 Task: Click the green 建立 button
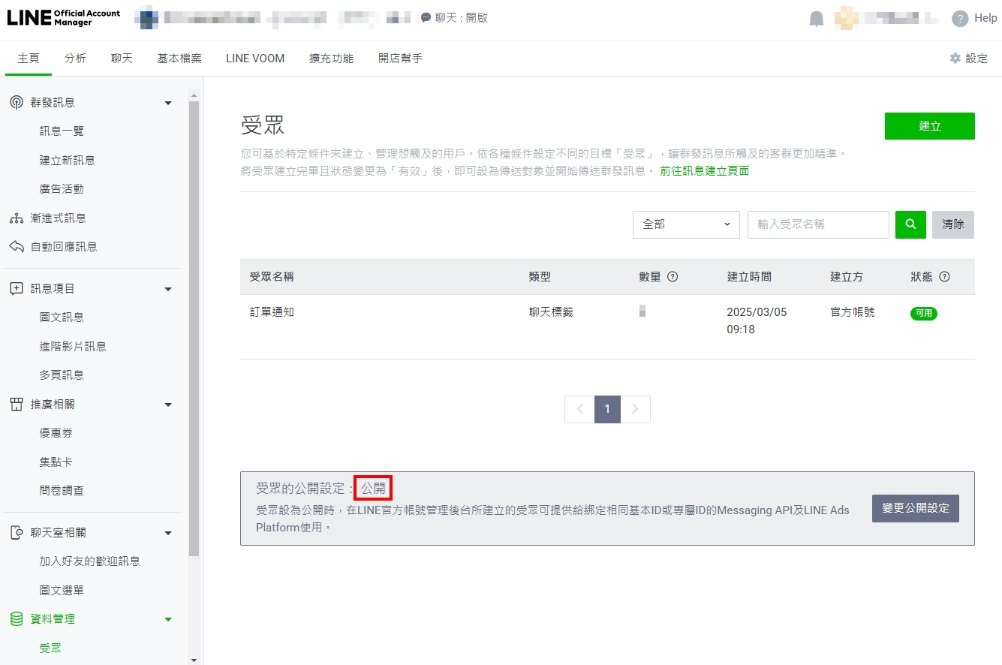click(929, 126)
